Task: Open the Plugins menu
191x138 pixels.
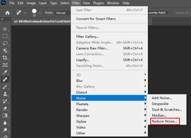Action: pos(98,3)
